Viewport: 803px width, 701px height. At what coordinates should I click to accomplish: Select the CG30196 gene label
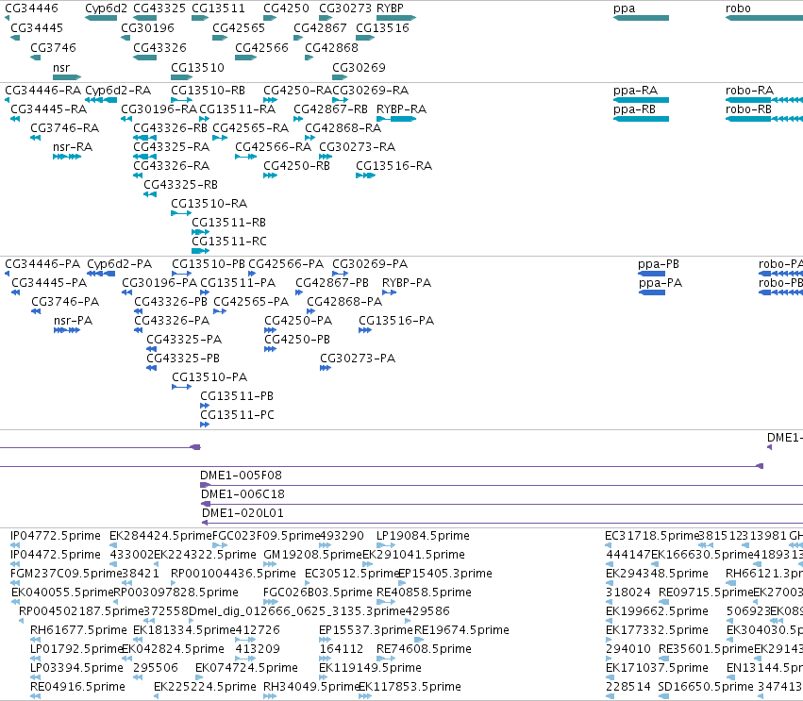tap(147, 27)
